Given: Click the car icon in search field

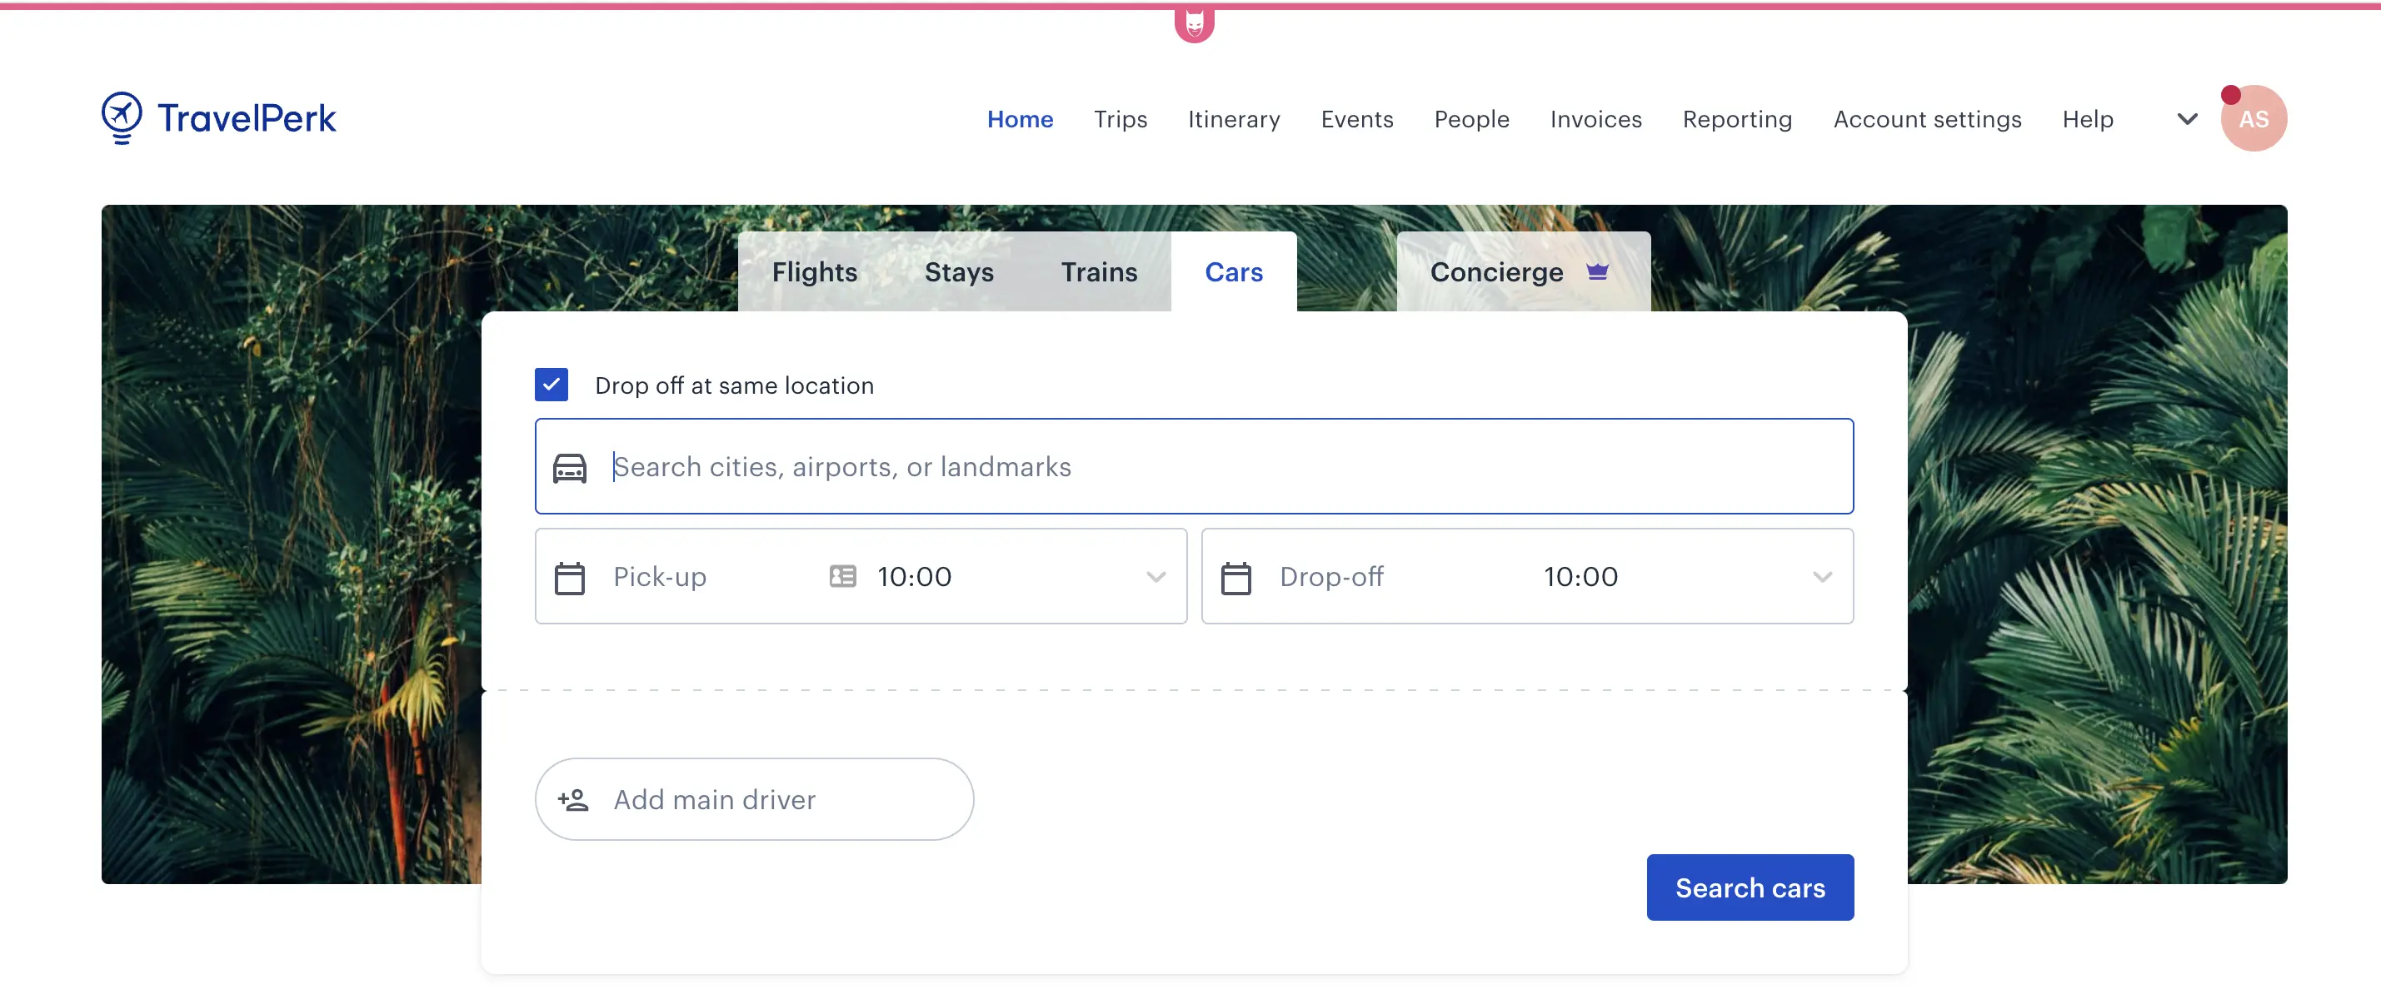Looking at the screenshot, I should pos(569,467).
